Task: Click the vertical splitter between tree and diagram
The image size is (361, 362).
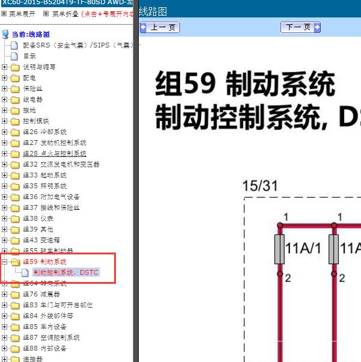Action: click(x=136, y=181)
